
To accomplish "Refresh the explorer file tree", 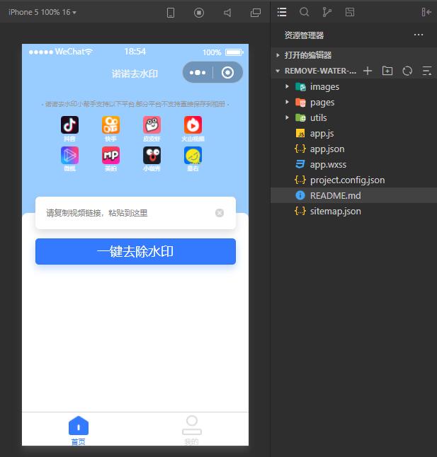I will coord(407,71).
